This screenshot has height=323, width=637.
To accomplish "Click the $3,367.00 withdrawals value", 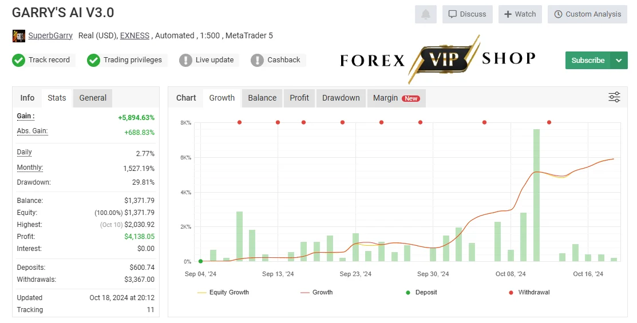I will point(139,280).
